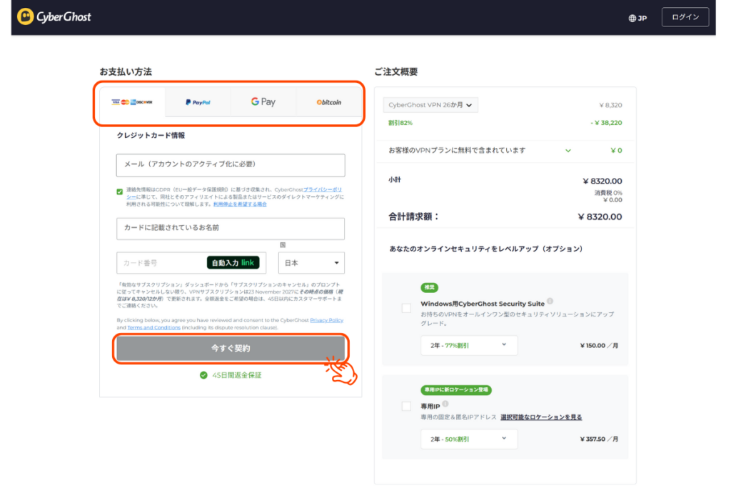731x488 pixels.
Task: Click the CyberGhost logo in header
Action: [54, 16]
